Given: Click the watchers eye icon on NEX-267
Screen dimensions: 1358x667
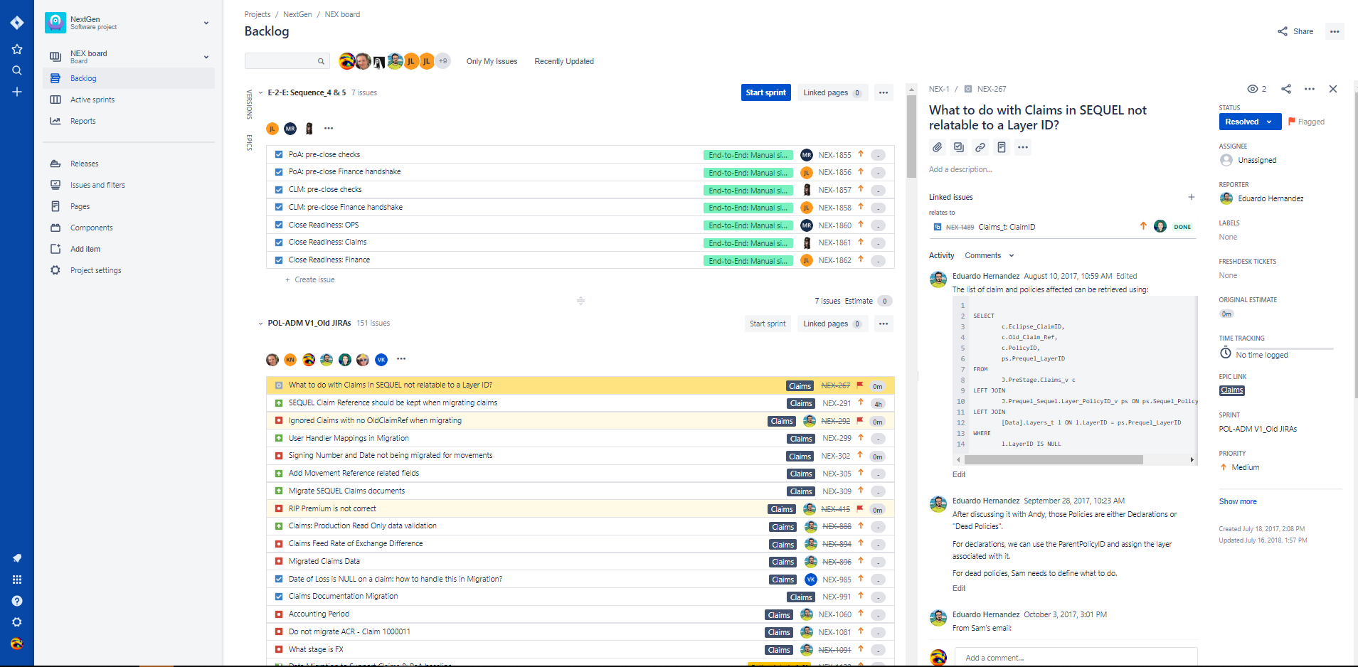Looking at the screenshot, I should click(x=1252, y=88).
